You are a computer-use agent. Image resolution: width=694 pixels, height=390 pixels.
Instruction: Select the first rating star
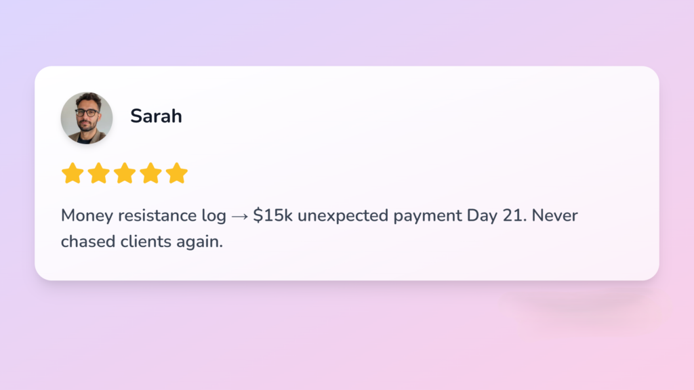[73, 173]
